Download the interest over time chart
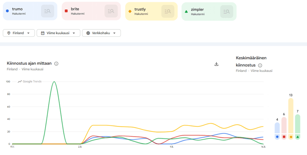Screen dimensions: 307x155 click(x=216, y=64)
